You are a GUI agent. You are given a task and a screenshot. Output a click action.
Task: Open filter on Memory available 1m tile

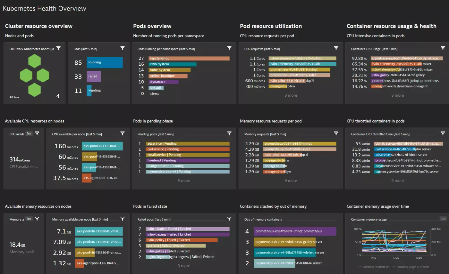37,219
